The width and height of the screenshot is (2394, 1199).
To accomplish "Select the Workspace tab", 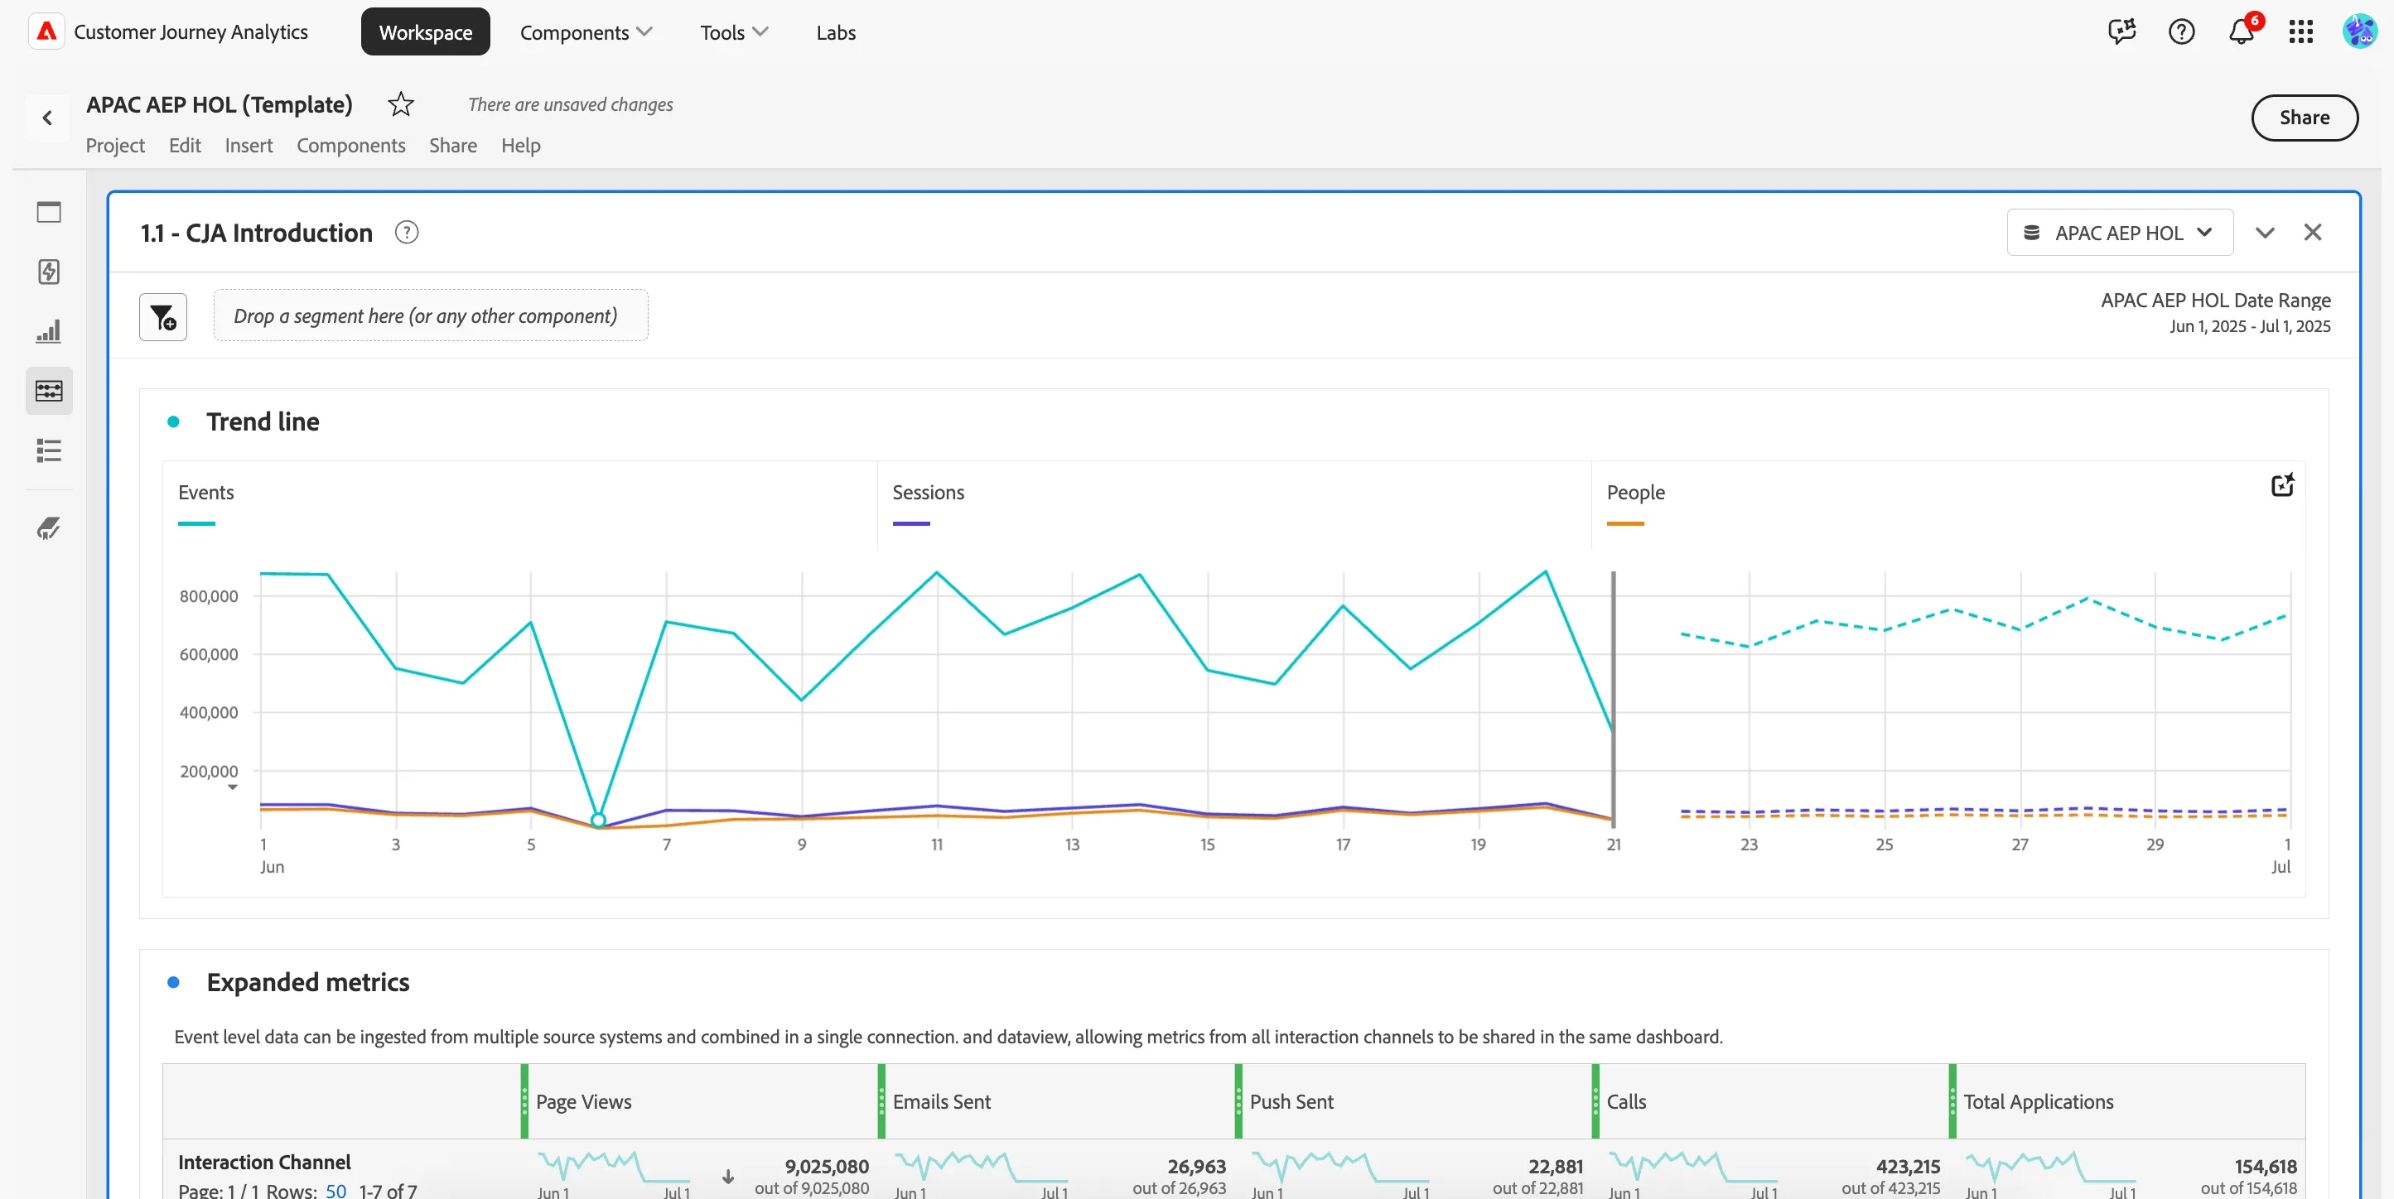I will [426, 32].
